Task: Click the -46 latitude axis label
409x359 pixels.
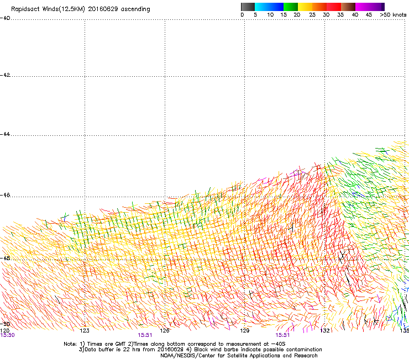Action: tap(5, 195)
